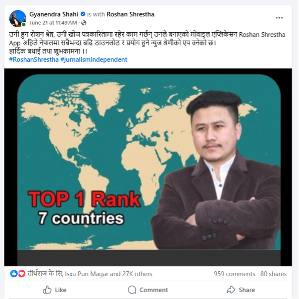Open Gyanendra Shahi's profile picture

click(17, 18)
